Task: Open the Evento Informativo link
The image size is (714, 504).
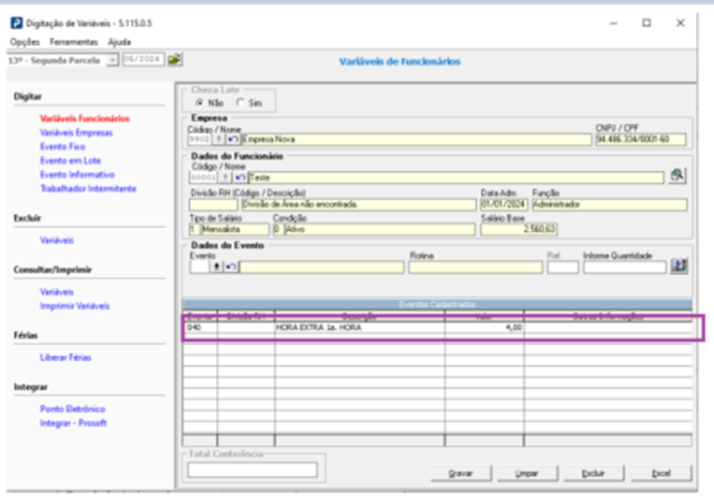Action: (77, 175)
